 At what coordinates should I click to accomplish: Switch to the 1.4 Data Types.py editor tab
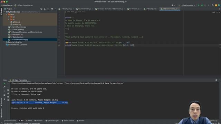(x=66, y=9)
